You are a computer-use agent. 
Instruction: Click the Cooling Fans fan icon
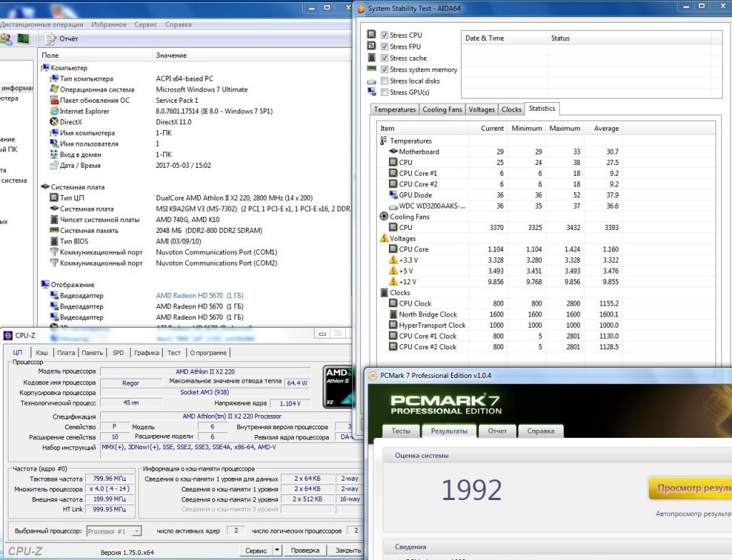[384, 216]
